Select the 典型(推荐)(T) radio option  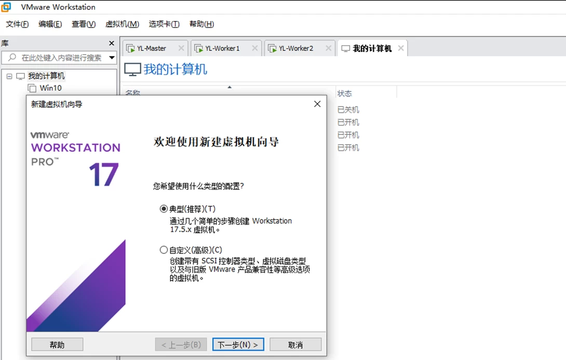[x=164, y=209]
